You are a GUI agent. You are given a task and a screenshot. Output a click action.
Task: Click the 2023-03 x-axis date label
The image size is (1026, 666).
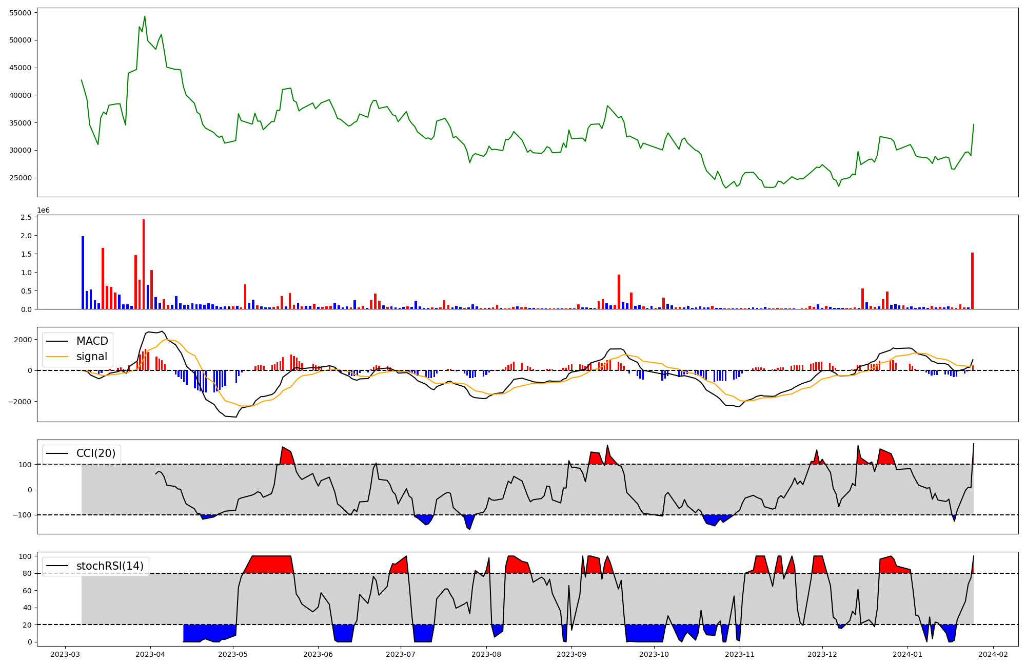[x=65, y=654]
